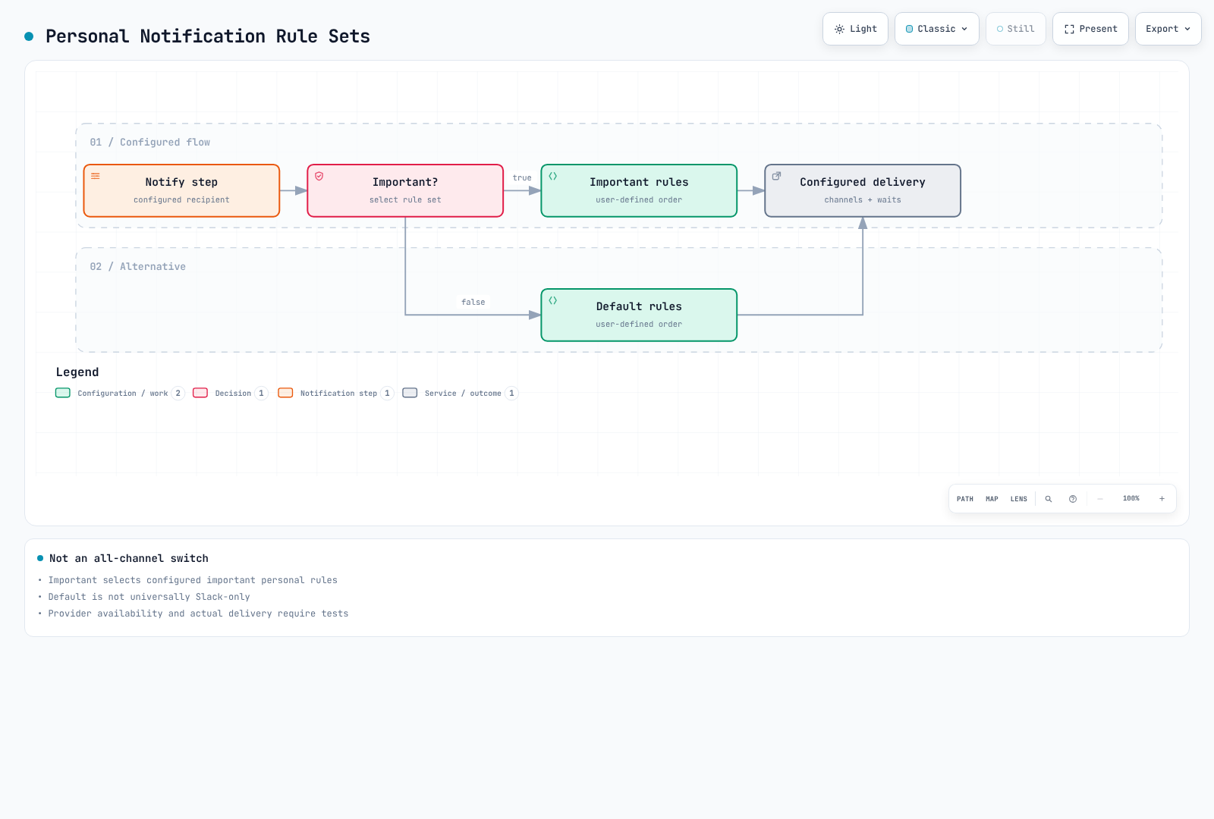This screenshot has height=819, width=1214.
Task: Click the 'Not an all-channel switch' heading
Action: click(129, 558)
